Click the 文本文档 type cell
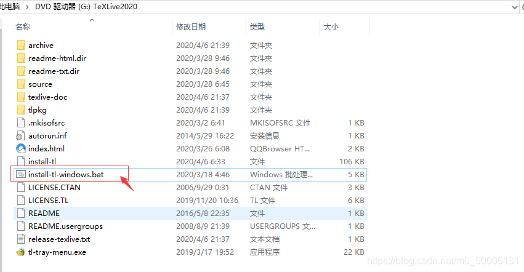 click(x=265, y=239)
